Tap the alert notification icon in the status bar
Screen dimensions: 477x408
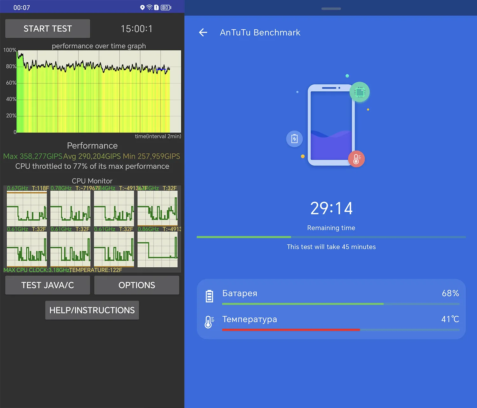pyautogui.click(x=156, y=7)
